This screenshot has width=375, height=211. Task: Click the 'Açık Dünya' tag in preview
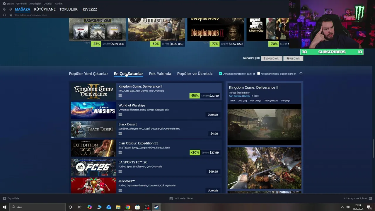[x=255, y=101]
